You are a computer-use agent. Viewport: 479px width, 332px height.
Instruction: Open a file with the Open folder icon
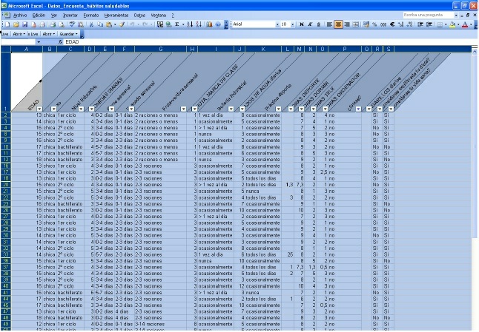click(14, 24)
